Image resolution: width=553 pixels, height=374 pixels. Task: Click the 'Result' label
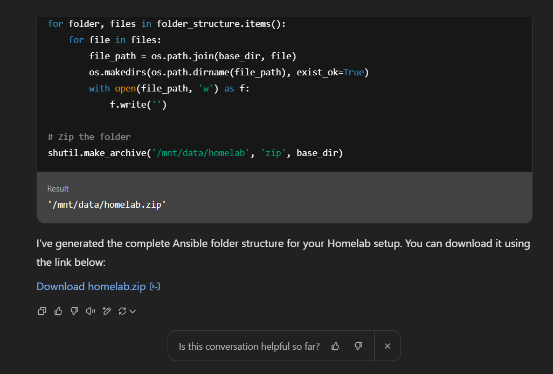click(x=58, y=189)
